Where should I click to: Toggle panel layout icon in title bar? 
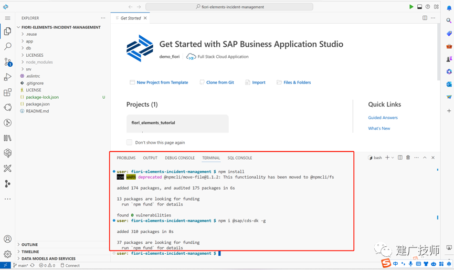(419, 7)
